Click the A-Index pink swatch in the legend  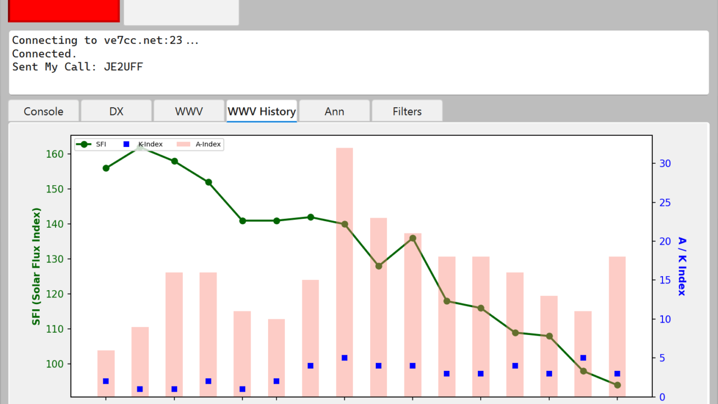(184, 144)
